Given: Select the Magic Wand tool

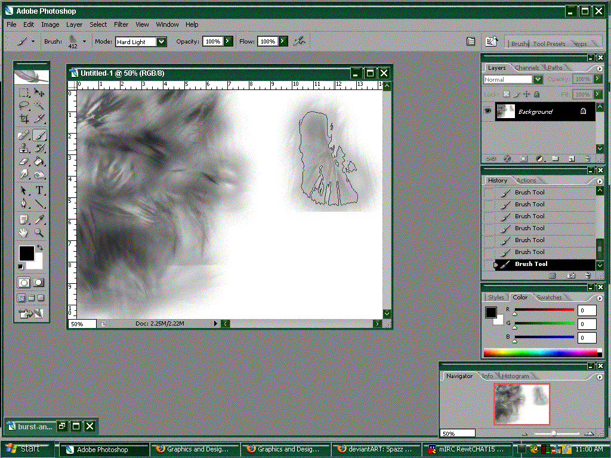Looking at the screenshot, I should (39, 105).
